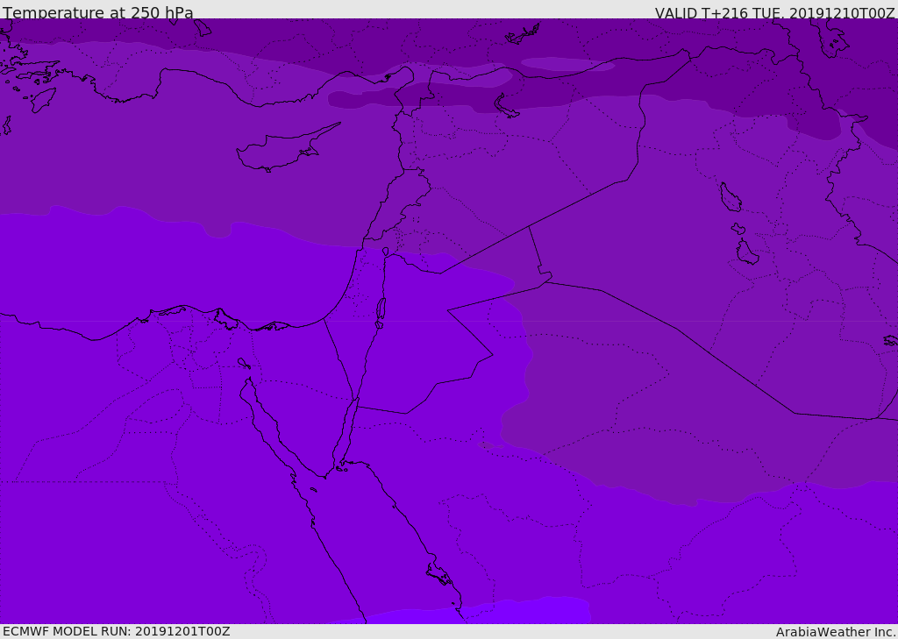Viewport: 898px width, 639px height.
Task: Click the 'ECMWF MODEL RUN: 20191201T00Z' text
Action: point(117,631)
